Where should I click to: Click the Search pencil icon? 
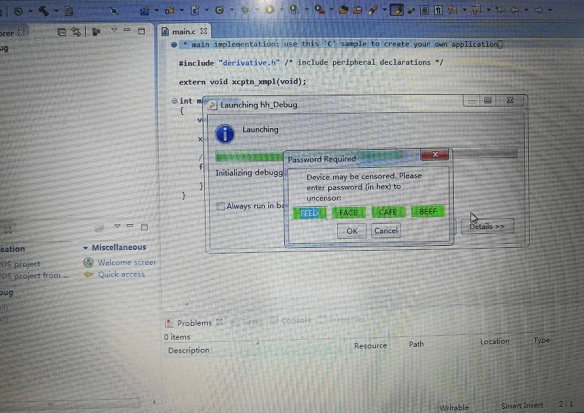(x=372, y=10)
